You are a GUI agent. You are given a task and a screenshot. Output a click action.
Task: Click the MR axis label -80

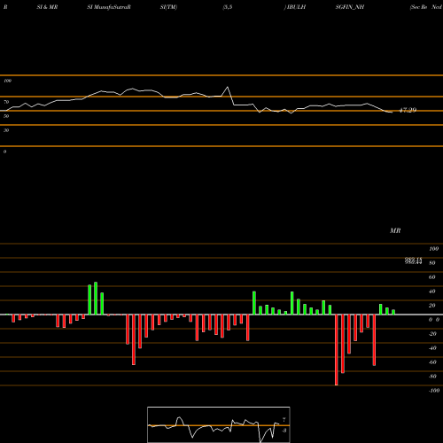coord(432,377)
